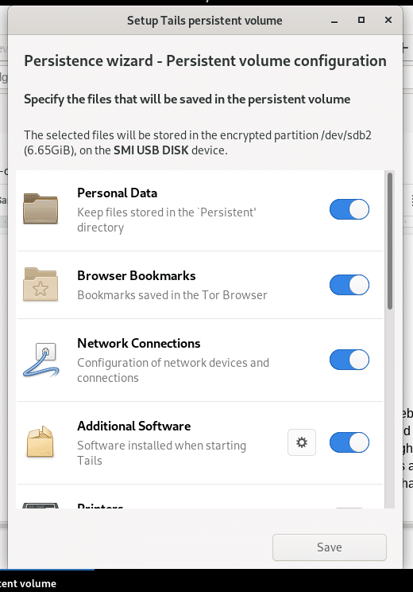This screenshot has height=592, width=413.
Task: Disable the Personal Data persistence switch
Action: (349, 209)
